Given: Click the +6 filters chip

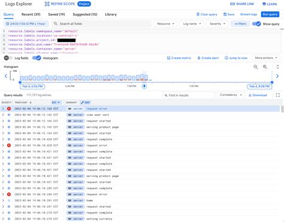Looking at the screenshot, I should pos(240,24).
